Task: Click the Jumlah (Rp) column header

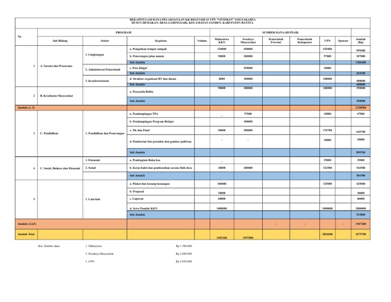Action: pyautogui.click(x=360, y=41)
